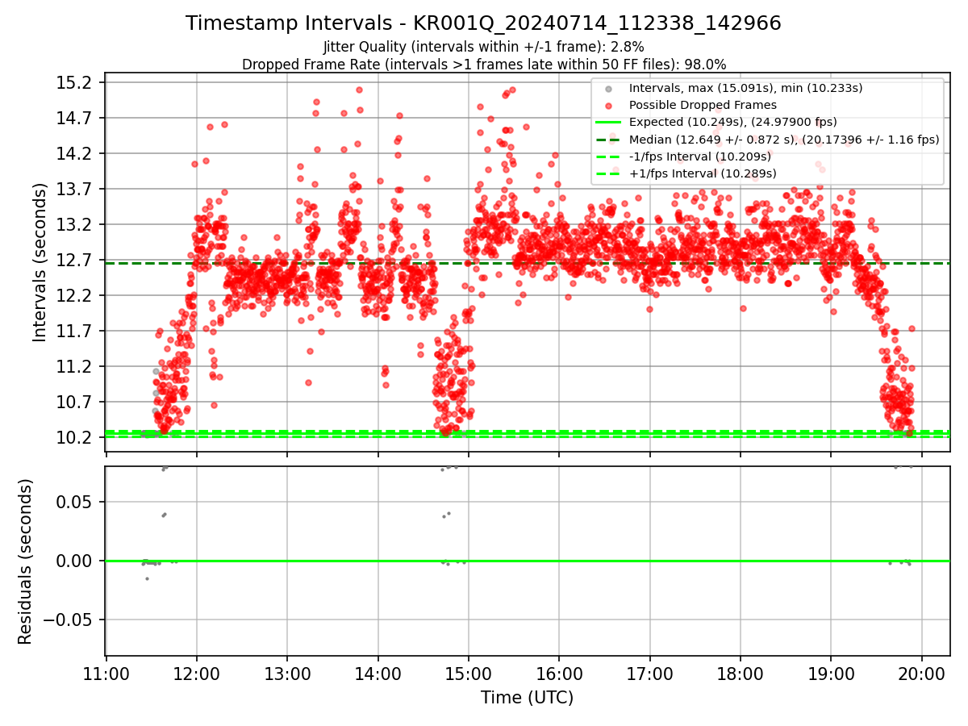This screenshot has height=726, width=968.
Task: Click the solid green line sample in the legend
Action: [609, 123]
